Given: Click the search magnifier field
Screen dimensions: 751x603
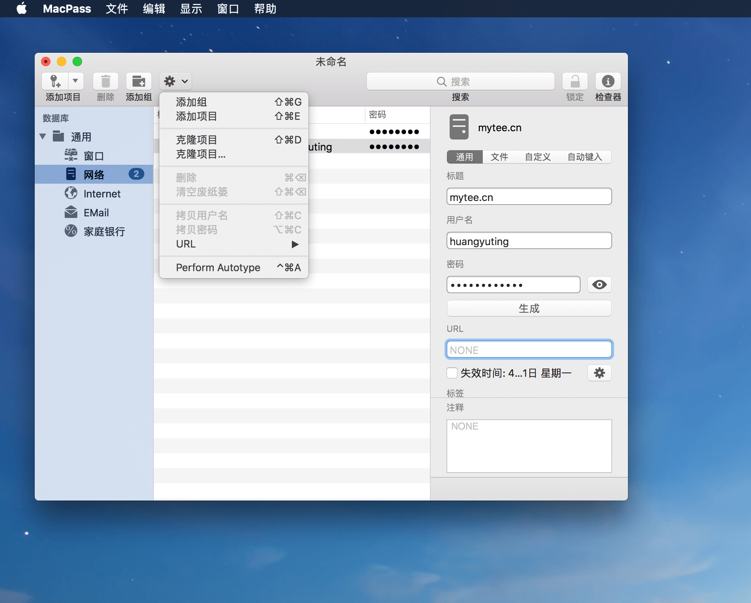Looking at the screenshot, I should 460,81.
